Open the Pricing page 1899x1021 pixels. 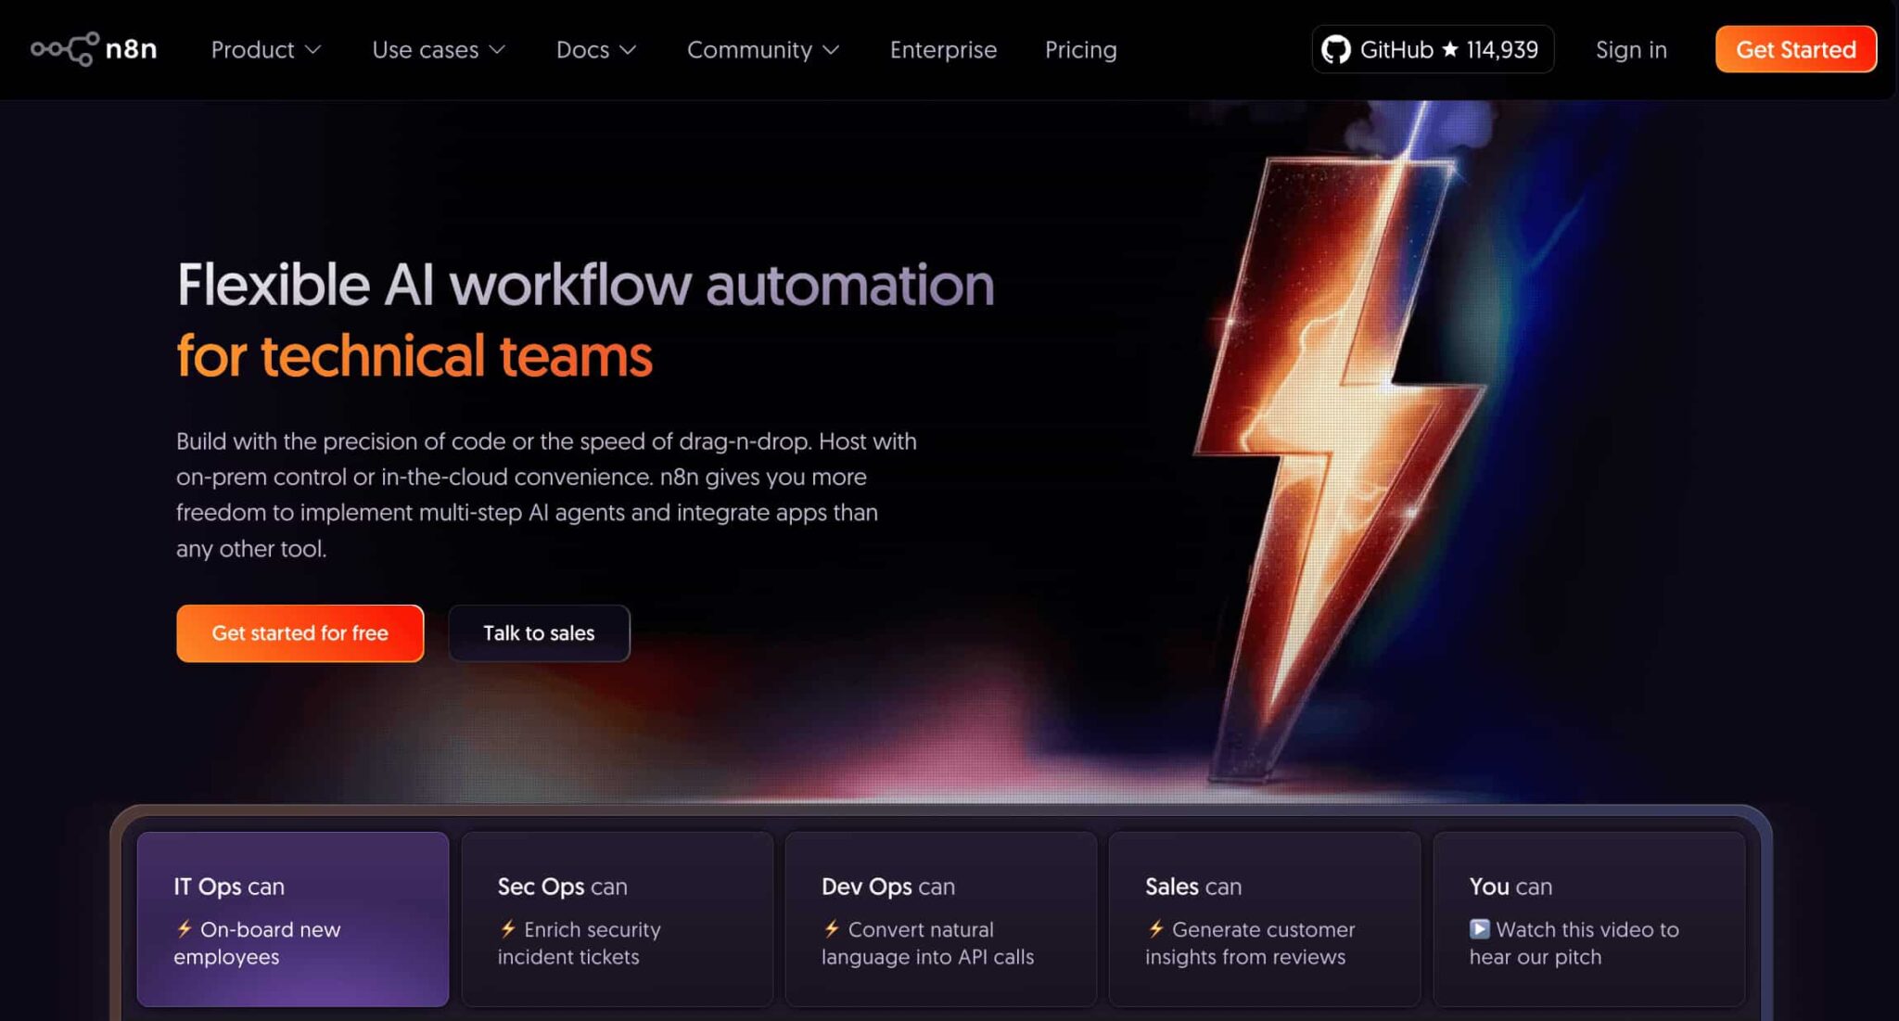tap(1080, 49)
